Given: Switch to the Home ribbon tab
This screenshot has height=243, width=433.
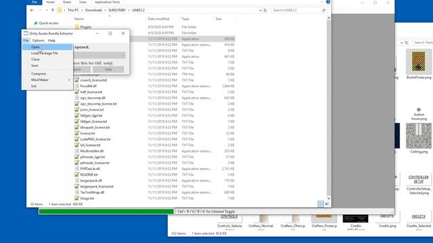Looking at the screenshot, I should pos(50,2).
